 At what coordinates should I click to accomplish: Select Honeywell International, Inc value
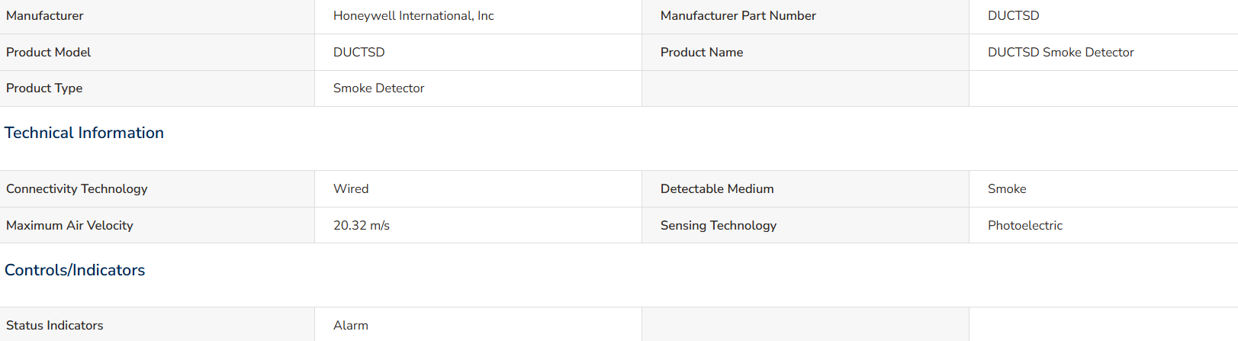pos(413,16)
